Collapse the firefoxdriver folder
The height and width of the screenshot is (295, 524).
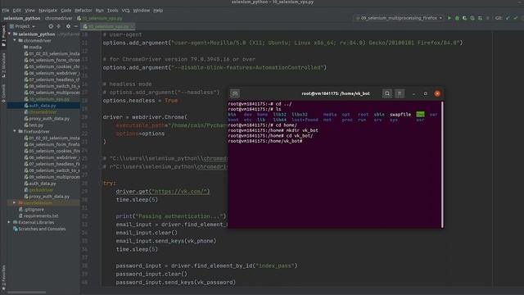(15, 131)
